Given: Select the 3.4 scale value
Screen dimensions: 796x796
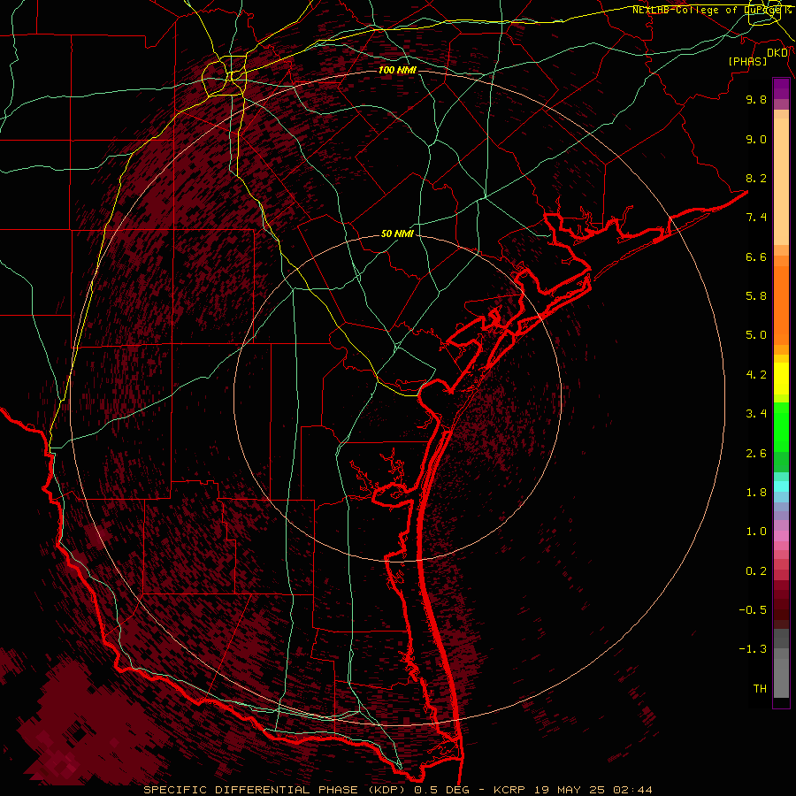Looking at the screenshot, I should [756, 414].
